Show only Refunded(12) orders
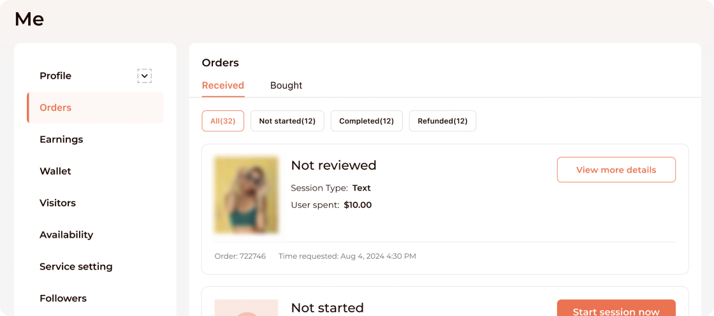The image size is (714, 316). 442,121
